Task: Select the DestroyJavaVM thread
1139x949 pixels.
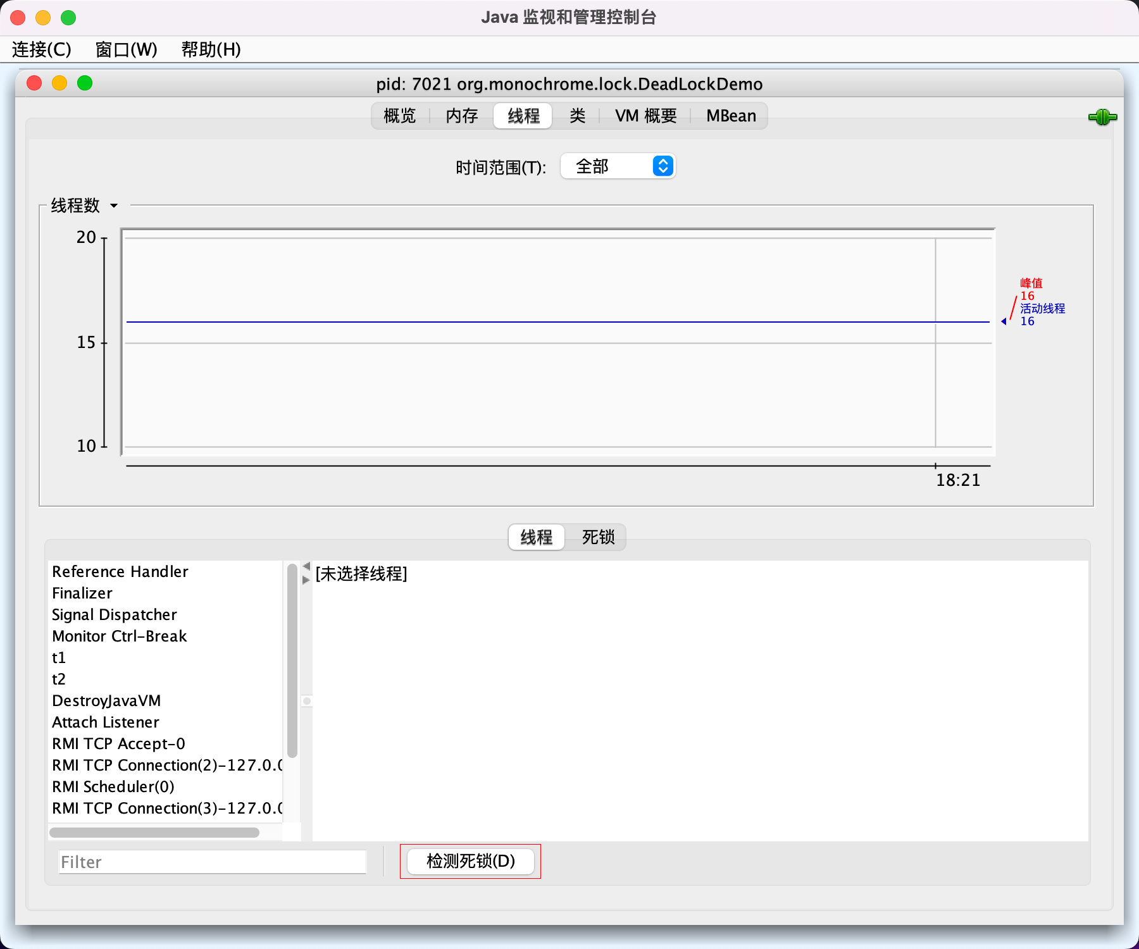Action: pyautogui.click(x=166, y=700)
